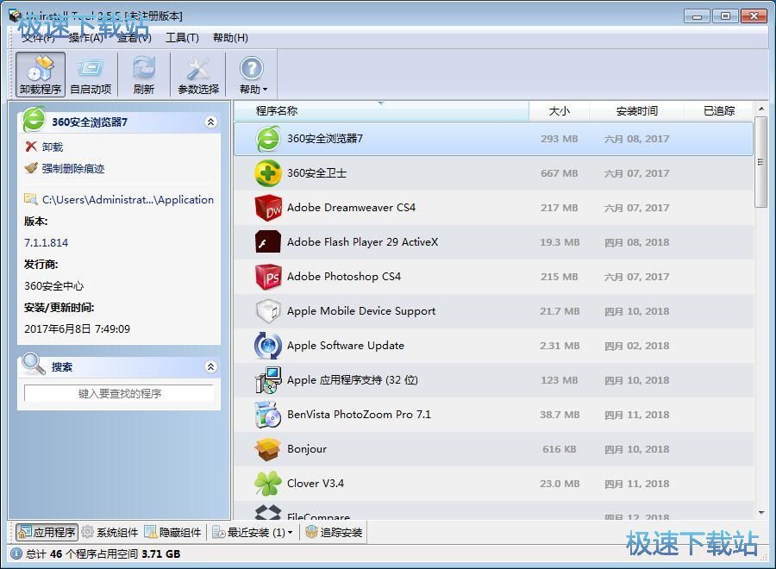
Task: Select the Apple Software Update name
Action: pos(346,346)
